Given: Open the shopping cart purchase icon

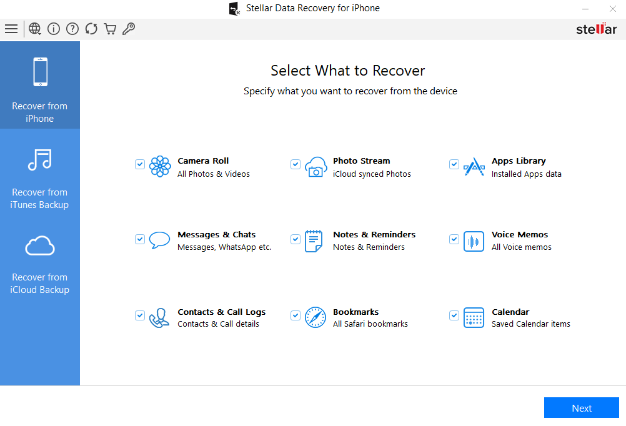Looking at the screenshot, I should (110, 29).
